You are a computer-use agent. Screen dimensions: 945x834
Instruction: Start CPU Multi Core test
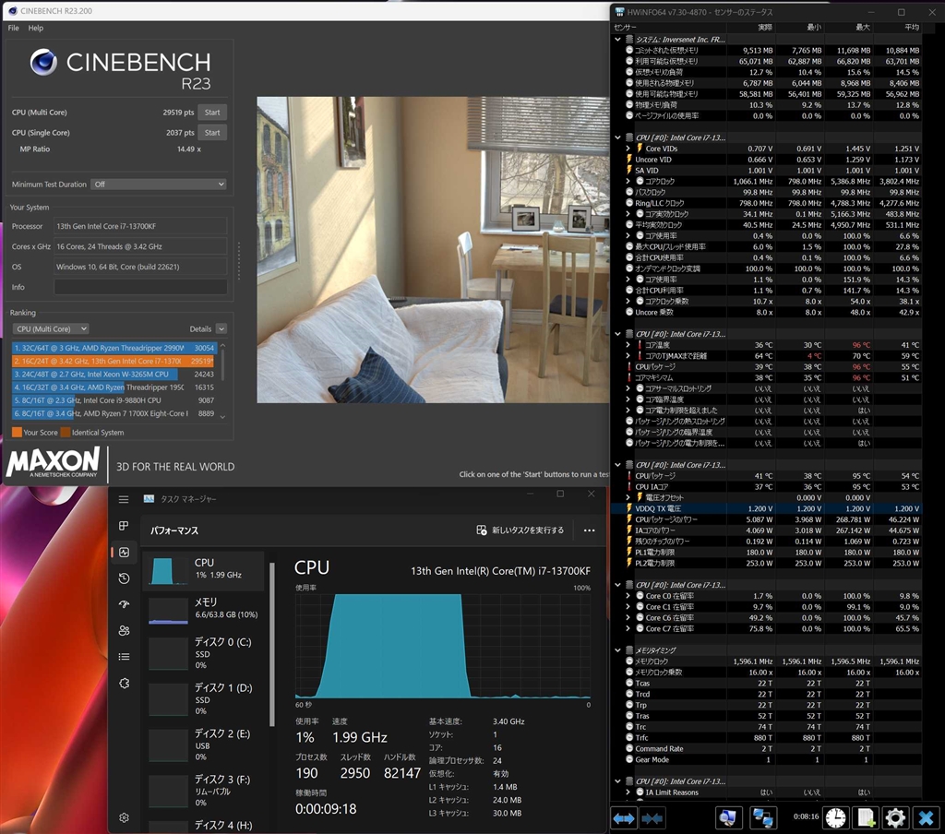tap(212, 112)
